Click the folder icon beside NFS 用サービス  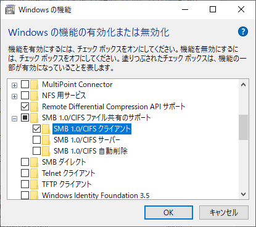click(34, 96)
